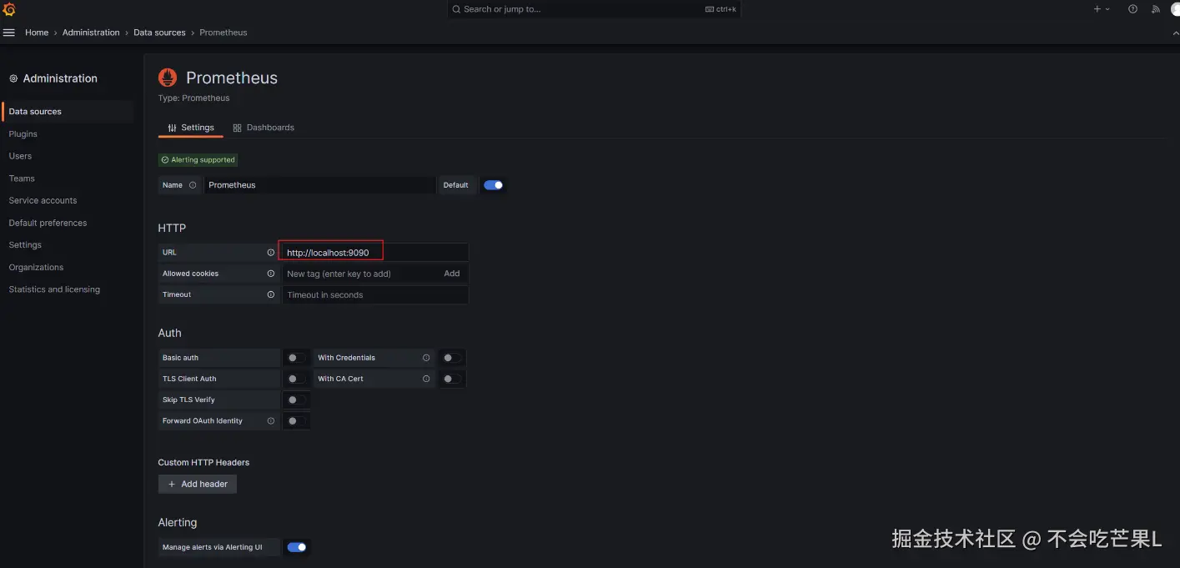Click the Administration sidebar heading
Viewport: 1180px width, 568px height.
[60, 78]
